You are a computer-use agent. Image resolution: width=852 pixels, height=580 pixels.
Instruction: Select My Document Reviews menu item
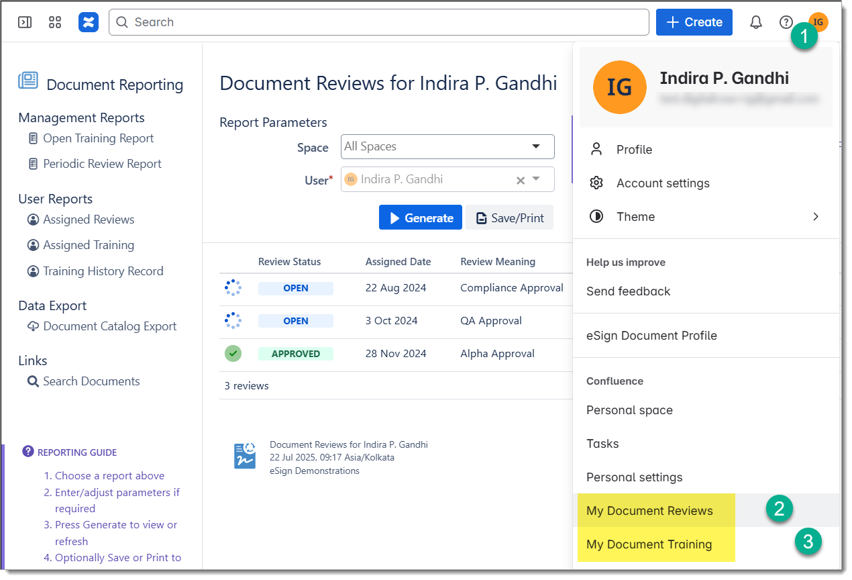click(x=649, y=511)
